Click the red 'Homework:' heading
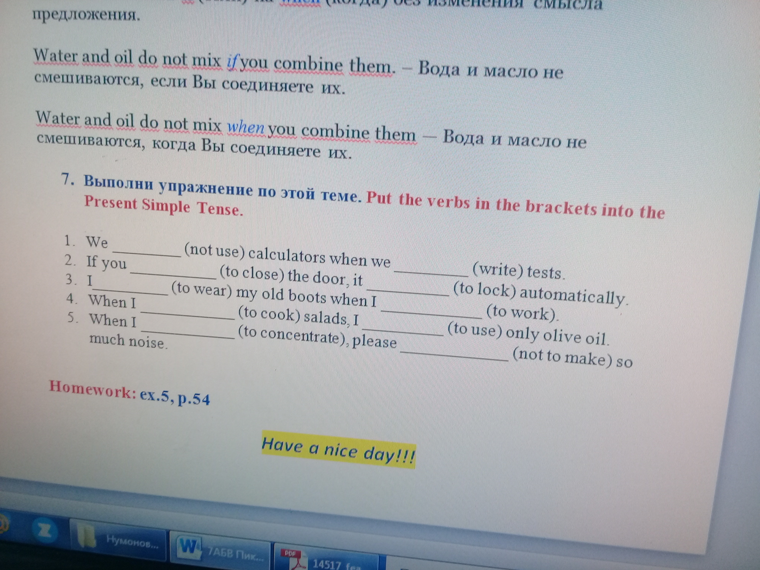 92,389
